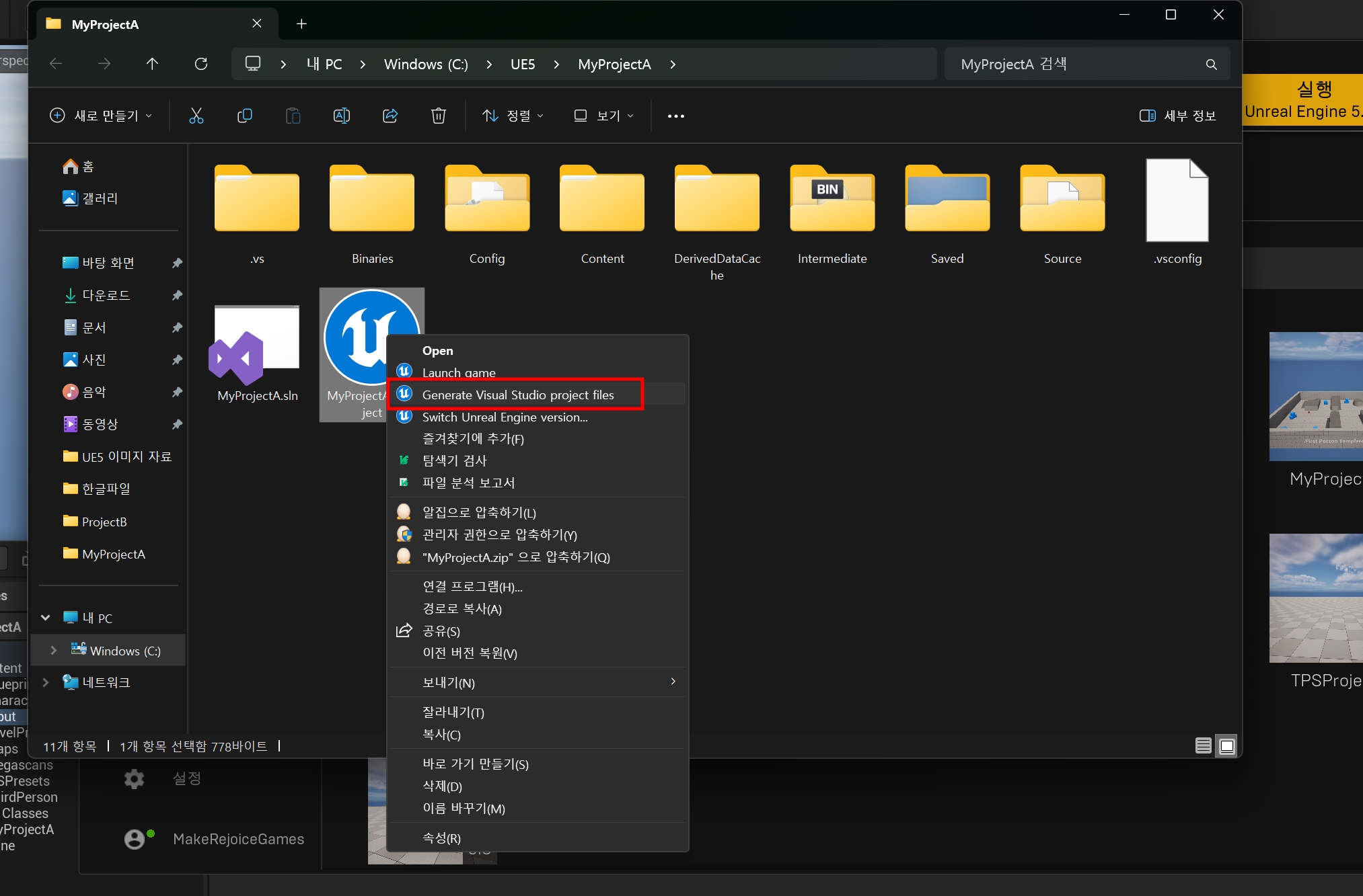
Task: Open 바탕 화면 in sidebar
Action: pos(108,263)
